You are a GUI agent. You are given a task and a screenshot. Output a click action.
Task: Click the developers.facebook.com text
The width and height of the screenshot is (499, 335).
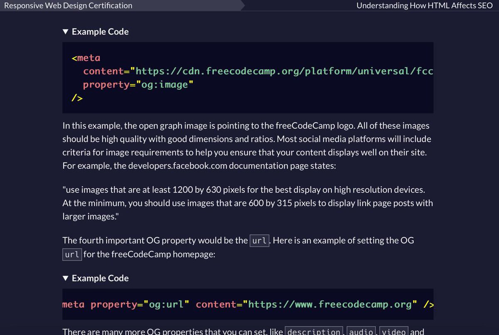point(177,165)
